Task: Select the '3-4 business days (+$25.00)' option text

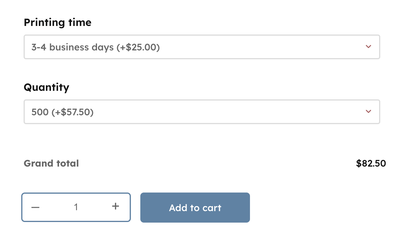Action: pyautogui.click(x=96, y=47)
